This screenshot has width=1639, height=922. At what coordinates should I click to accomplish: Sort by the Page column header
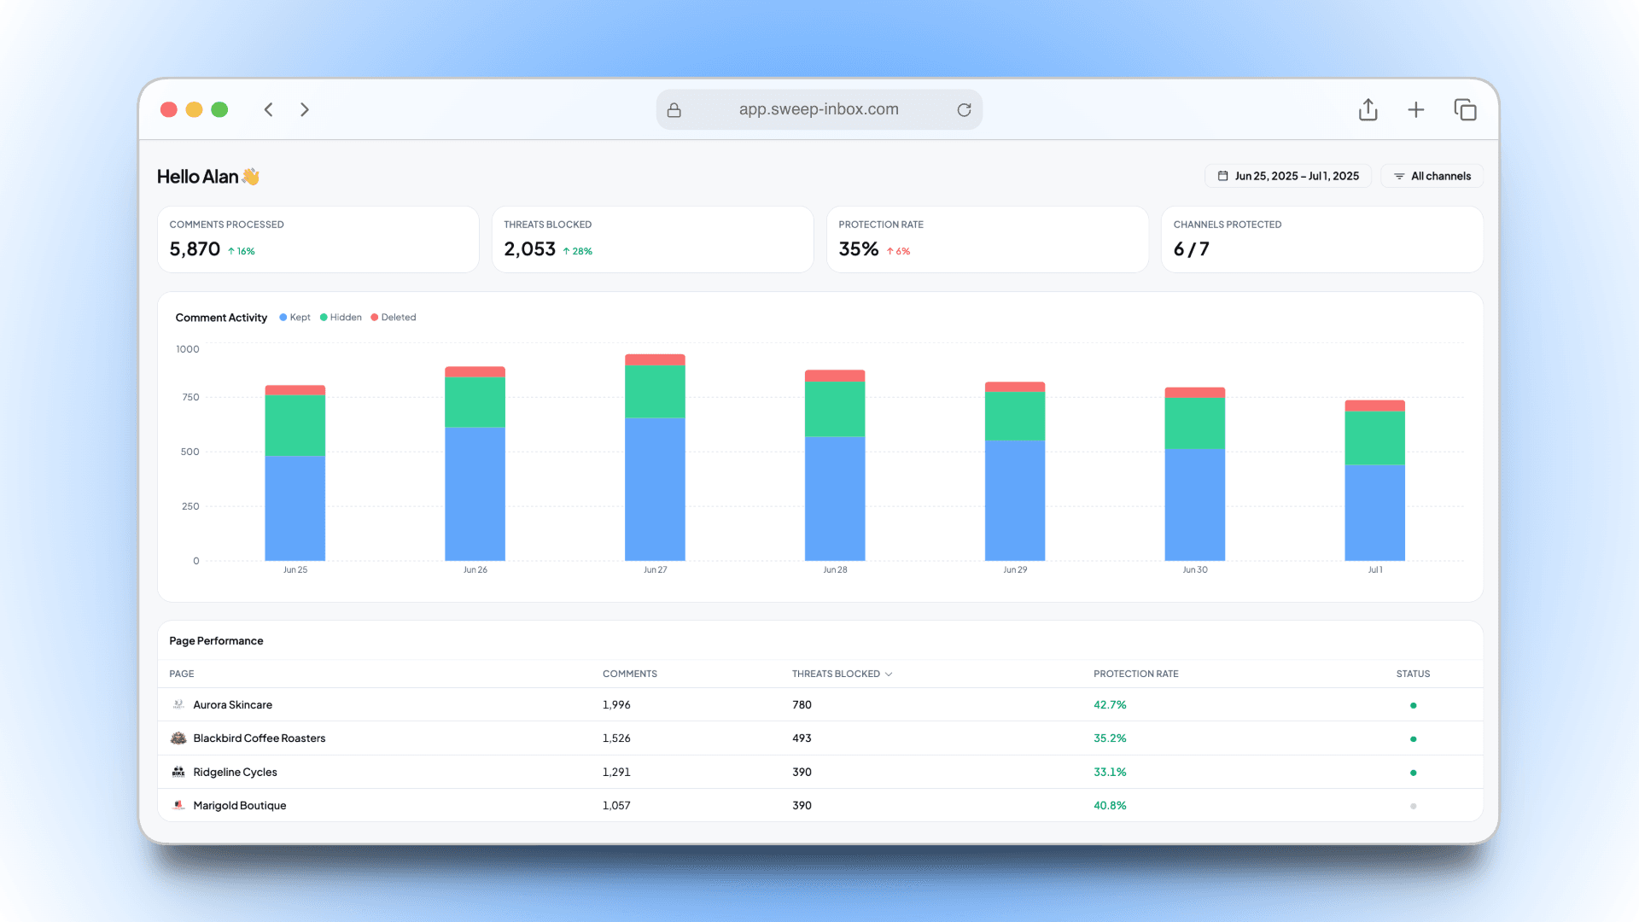[x=182, y=674]
